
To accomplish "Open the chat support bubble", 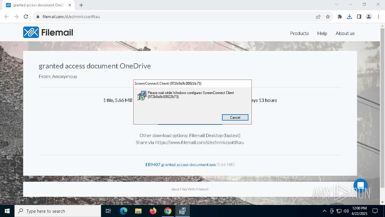I will coord(361,186).
